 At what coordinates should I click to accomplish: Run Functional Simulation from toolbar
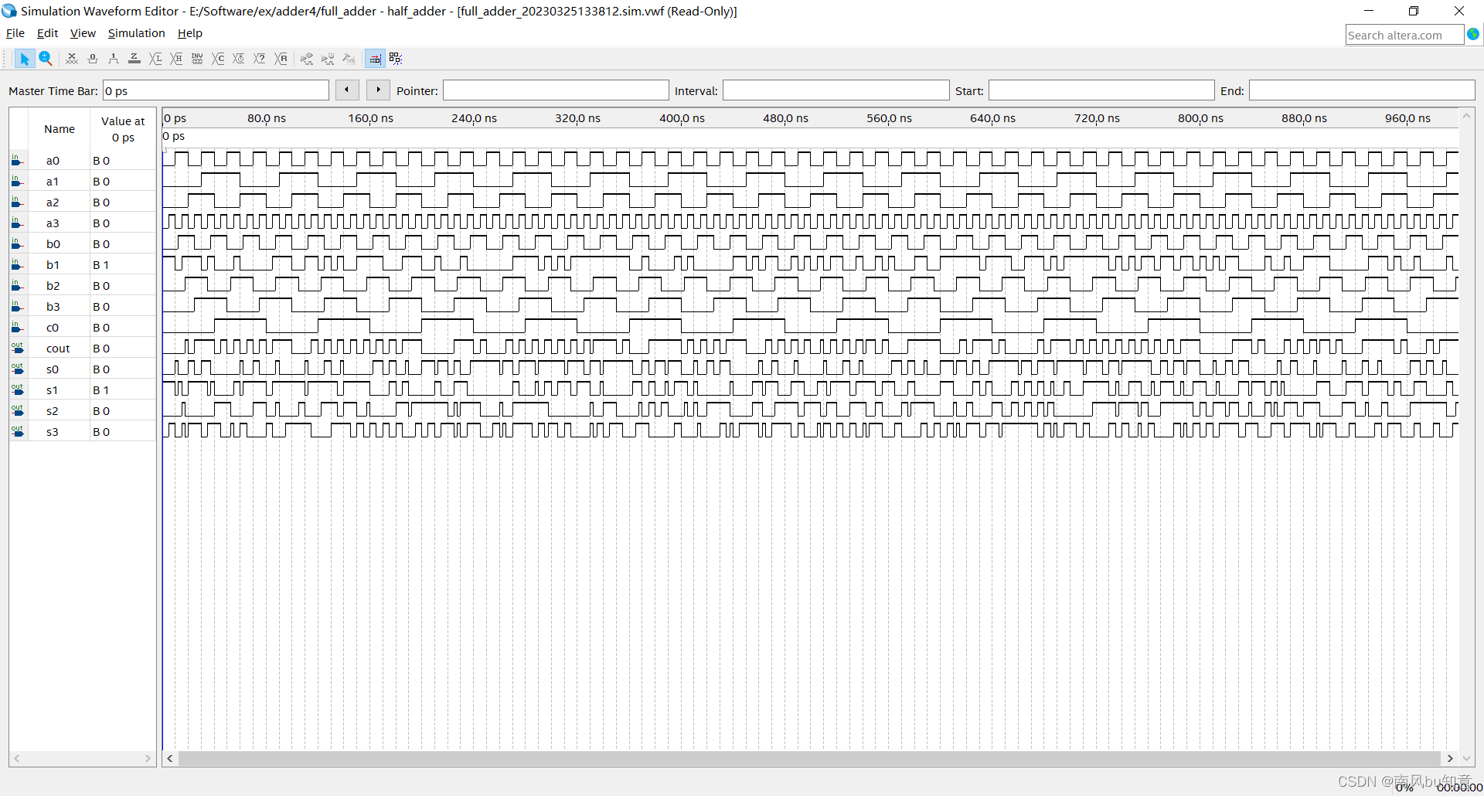click(x=307, y=59)
